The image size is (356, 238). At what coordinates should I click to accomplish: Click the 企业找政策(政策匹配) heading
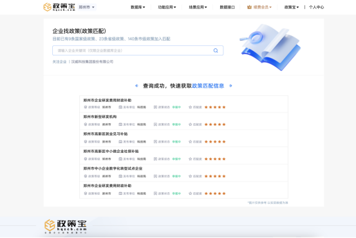79,31
